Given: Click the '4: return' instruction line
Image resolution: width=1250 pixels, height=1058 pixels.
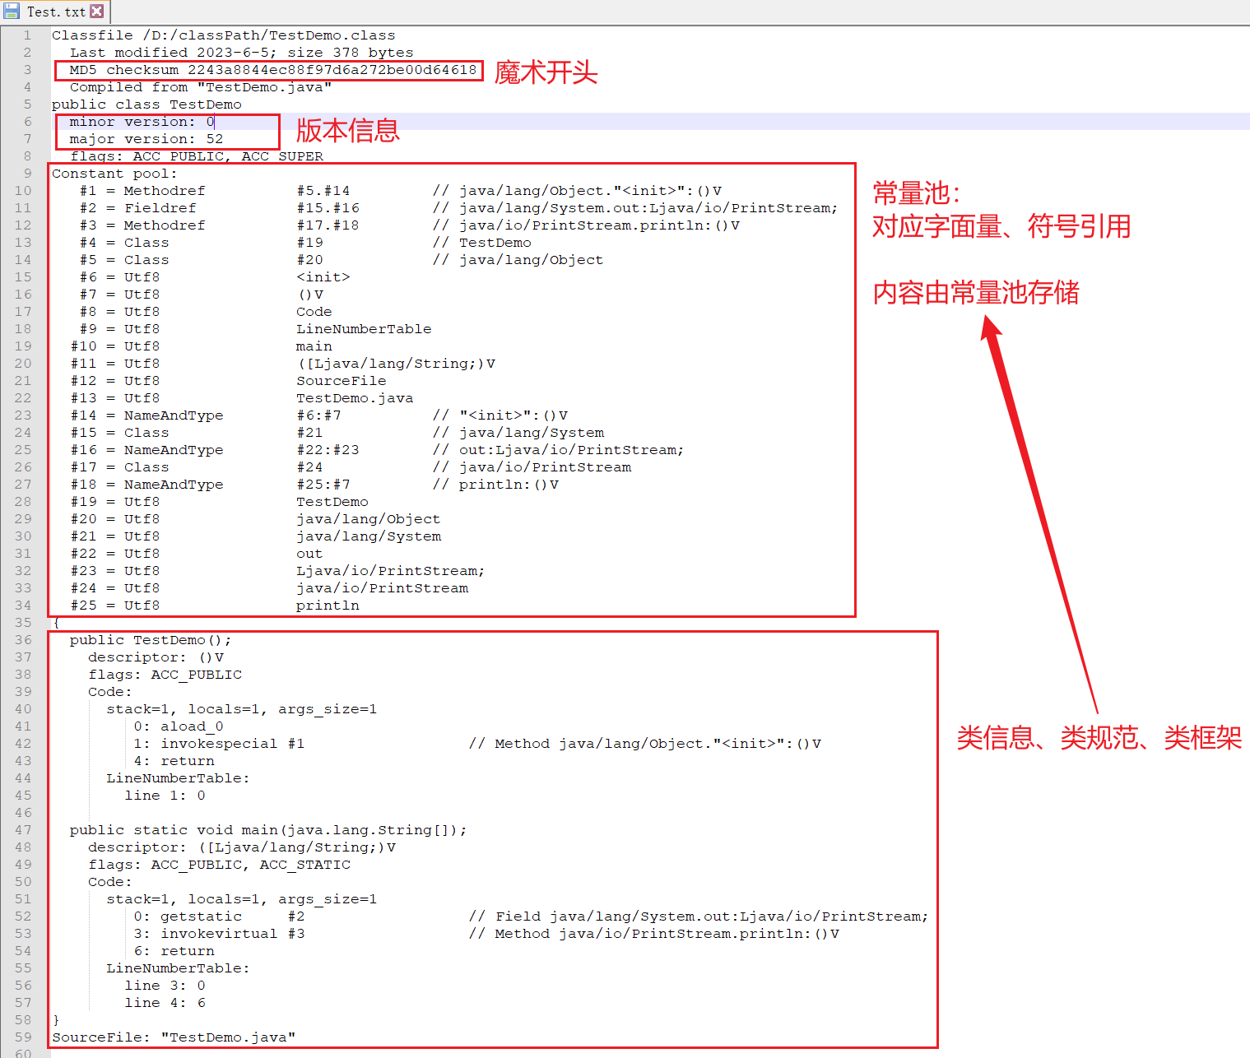Looking at the screenshot, I should coord(174,761).
